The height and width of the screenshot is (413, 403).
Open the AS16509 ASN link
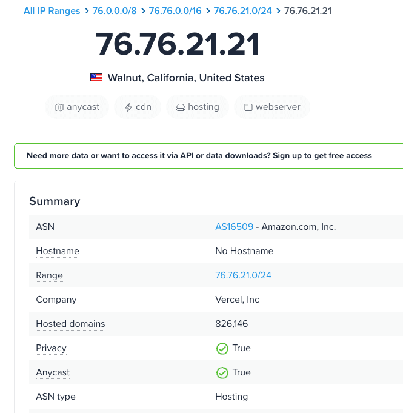[235, 227]
